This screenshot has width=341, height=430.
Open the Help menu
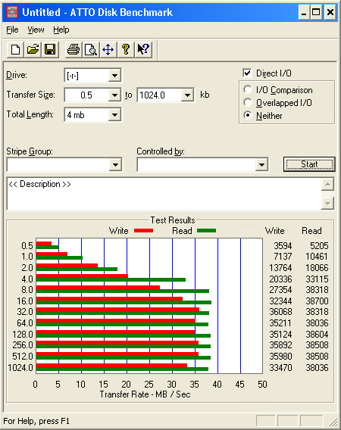click(x=61, y=30)
